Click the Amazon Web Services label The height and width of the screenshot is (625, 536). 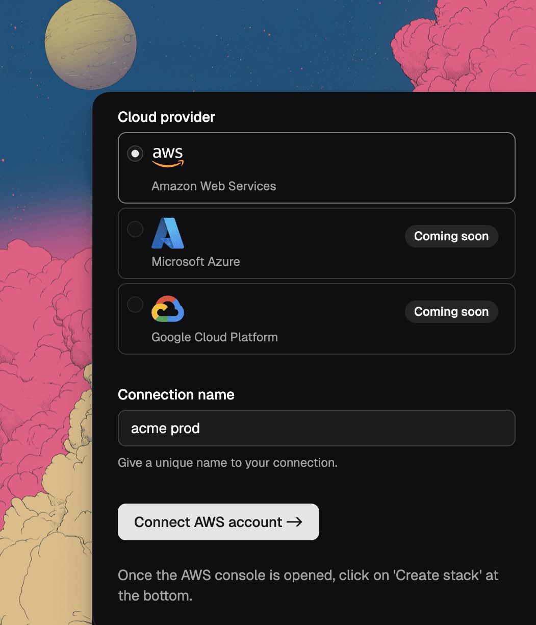[214, 186]
